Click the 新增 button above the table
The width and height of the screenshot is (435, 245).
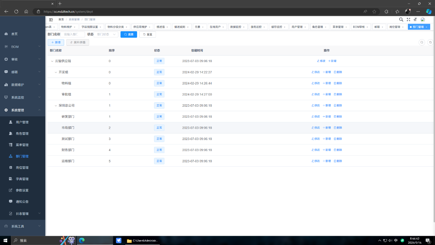pos(56,42)
